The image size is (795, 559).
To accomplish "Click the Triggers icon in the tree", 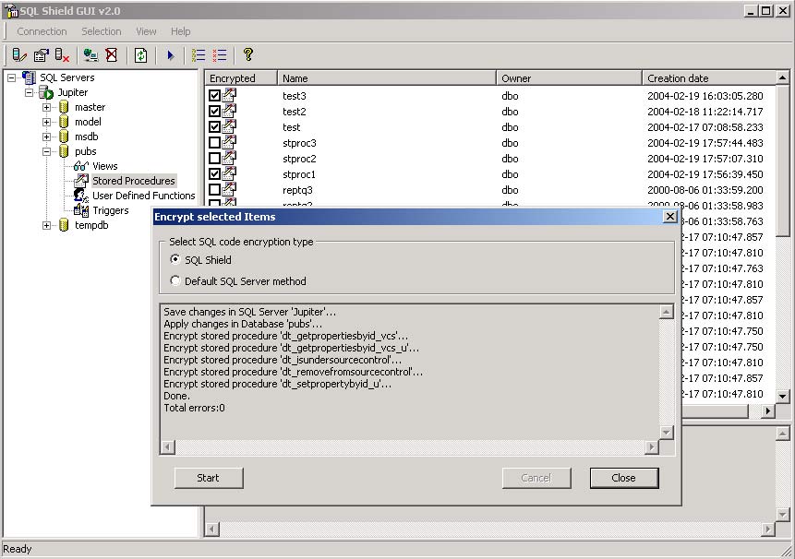I will click(x=81, y=210).
